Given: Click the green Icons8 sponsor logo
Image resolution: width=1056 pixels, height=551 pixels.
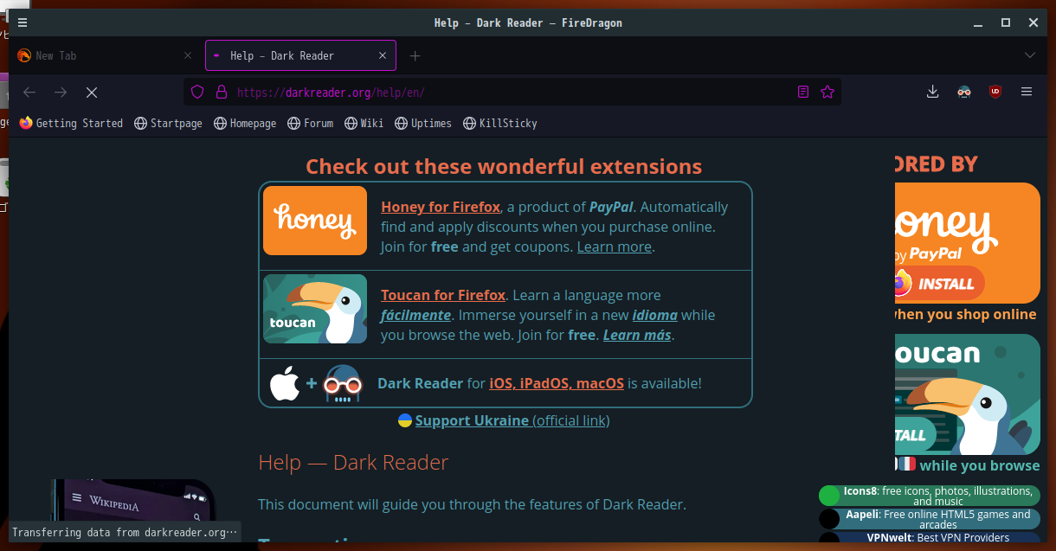Looking at the screenshot, I should pos(829,496).
